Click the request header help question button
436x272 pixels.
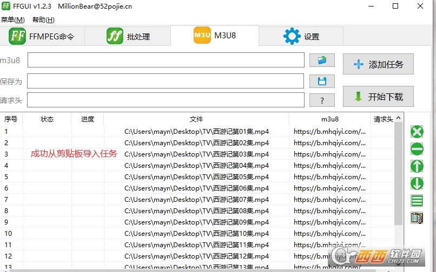(x=322, y=100)
